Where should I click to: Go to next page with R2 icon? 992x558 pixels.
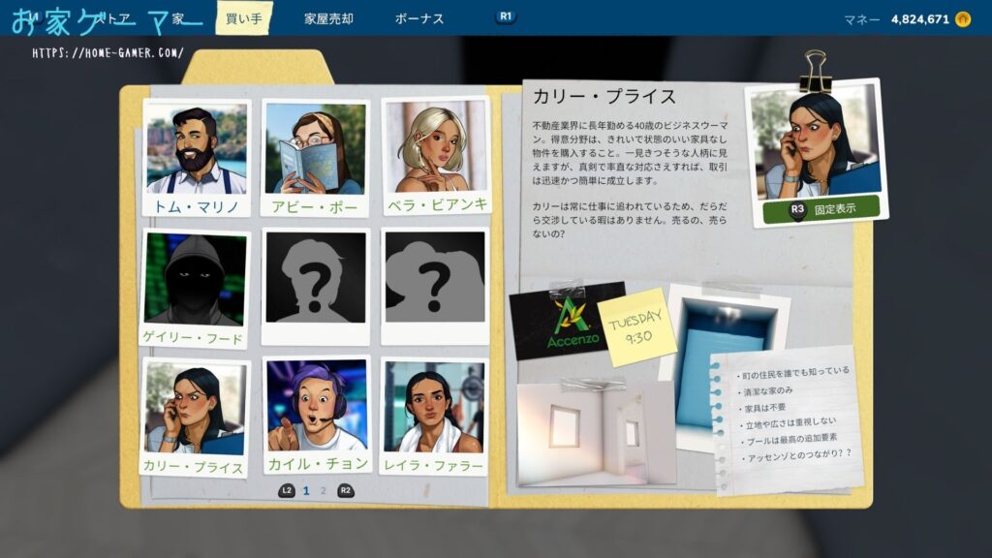coord(346,490)
